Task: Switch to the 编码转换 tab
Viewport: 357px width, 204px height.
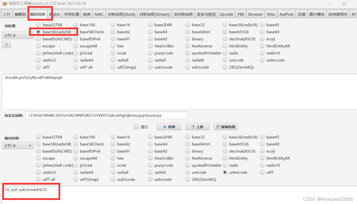Action: click(37, 14)
